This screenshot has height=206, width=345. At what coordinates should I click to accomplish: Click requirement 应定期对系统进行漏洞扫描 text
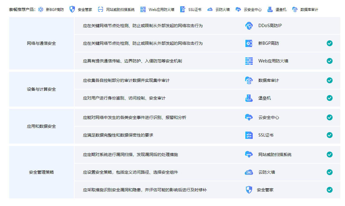coord(130,154)
